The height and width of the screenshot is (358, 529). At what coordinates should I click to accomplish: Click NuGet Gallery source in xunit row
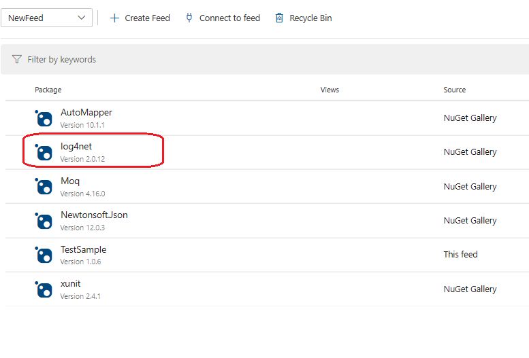point(470,289)
